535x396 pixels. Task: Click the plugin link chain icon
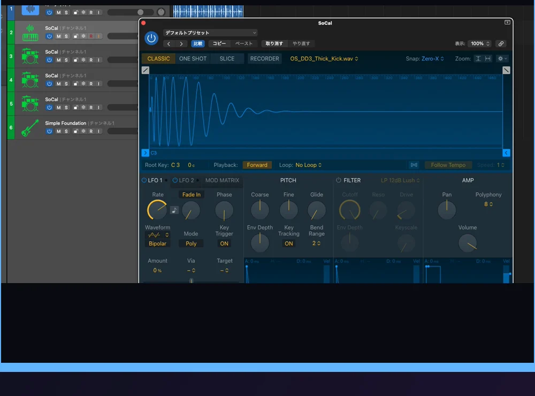coord(501,44)
